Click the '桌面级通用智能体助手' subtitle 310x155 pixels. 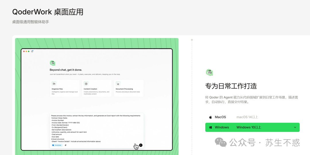pyautogui.click(x=31, y=22)
